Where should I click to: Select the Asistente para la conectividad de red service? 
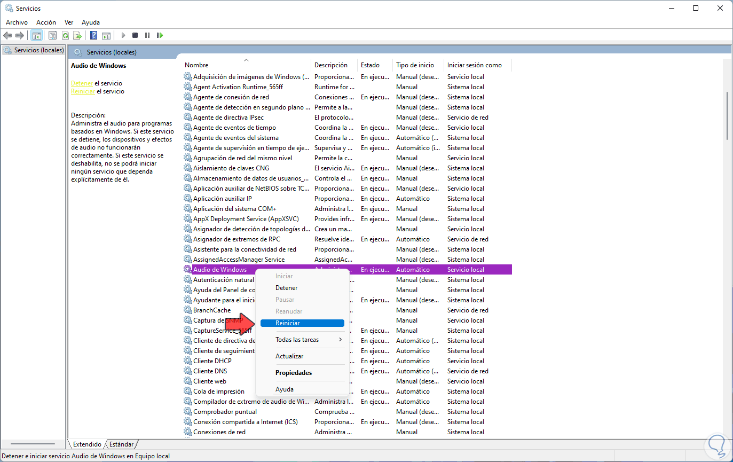point(348,249)
